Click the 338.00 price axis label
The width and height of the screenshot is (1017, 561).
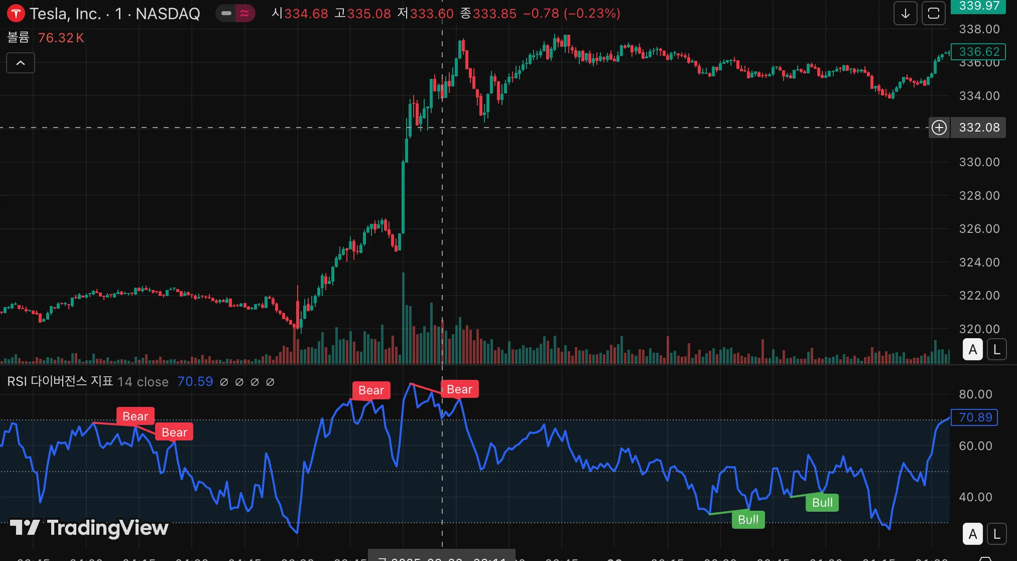[979, 29]
